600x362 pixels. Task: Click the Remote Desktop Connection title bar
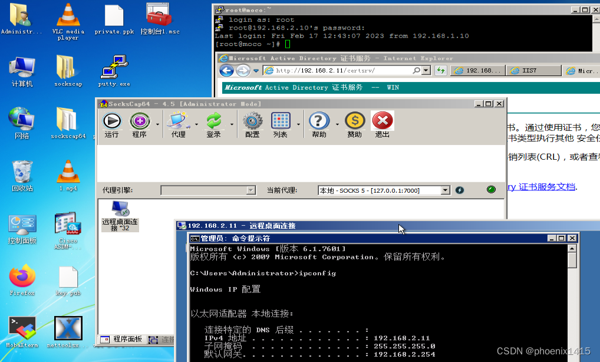[387, 226]
